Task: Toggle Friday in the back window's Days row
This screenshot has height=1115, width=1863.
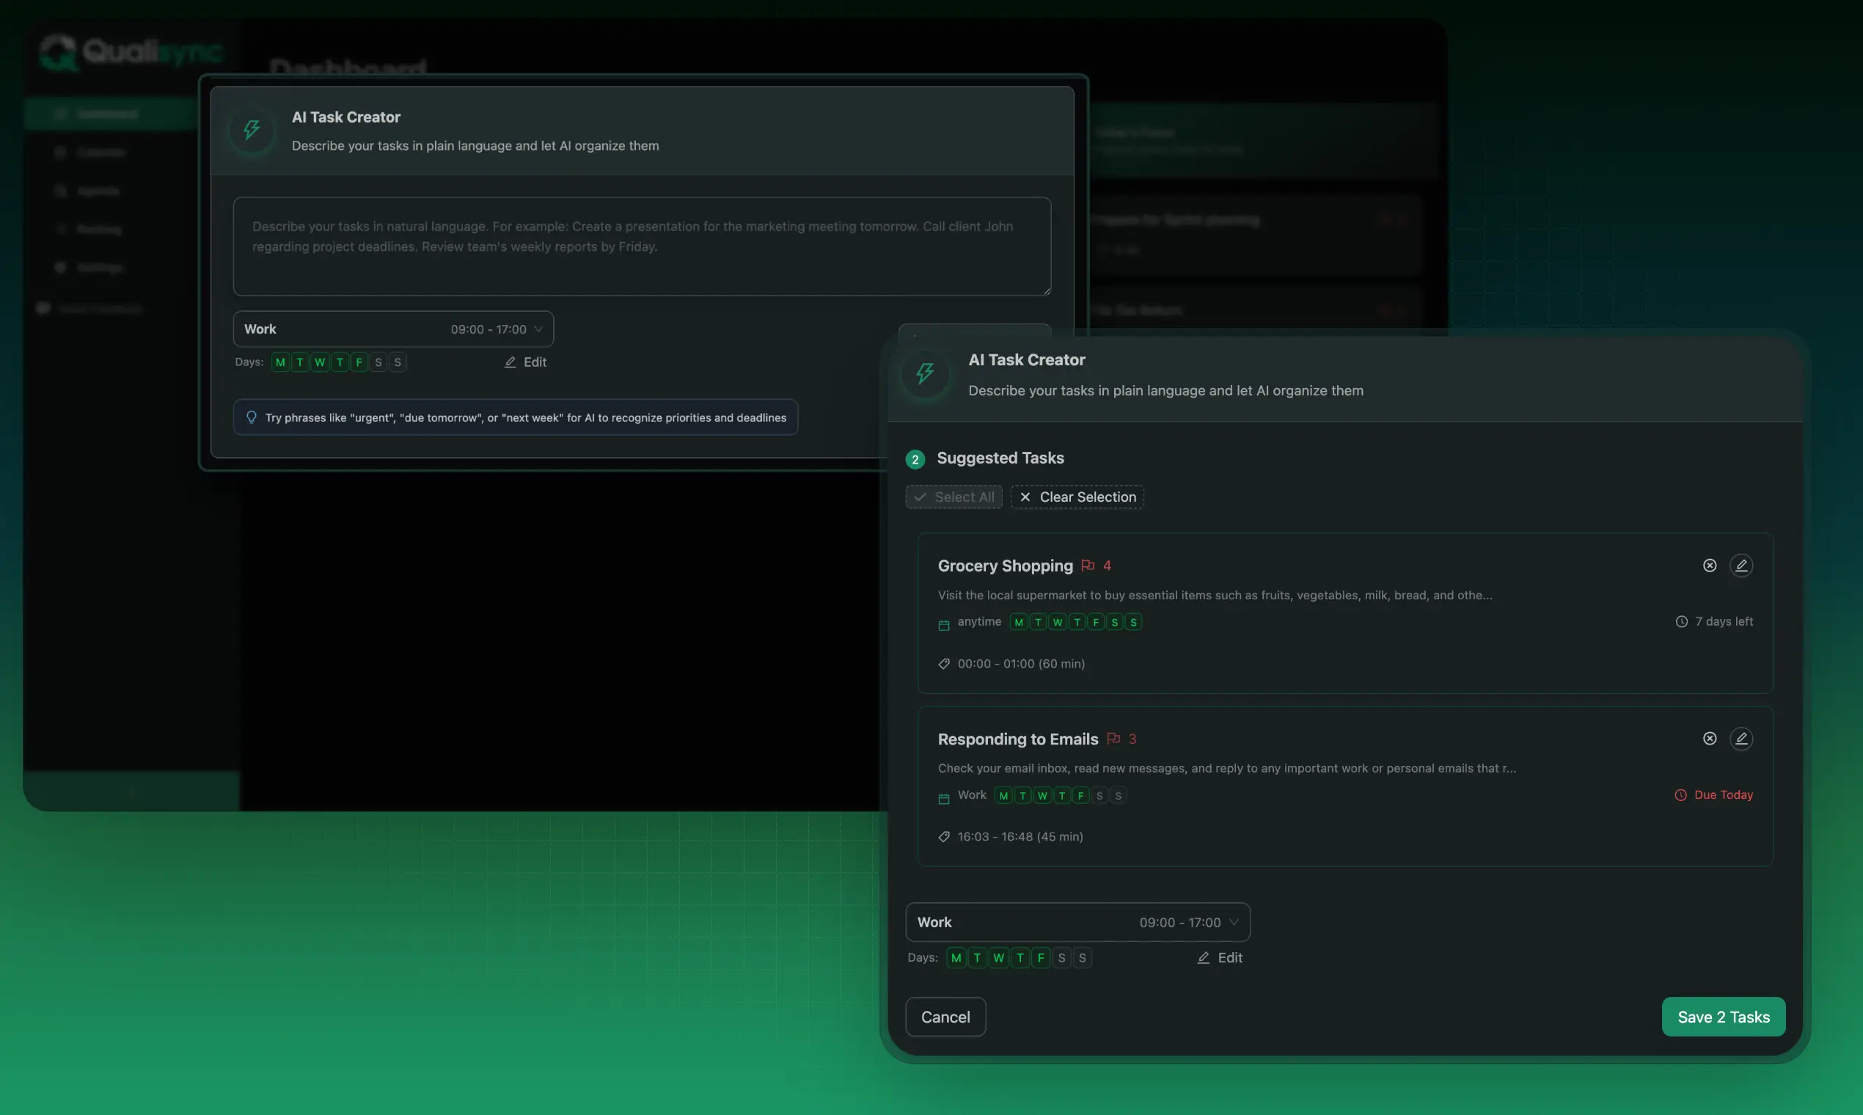Action: click(359, 362)
